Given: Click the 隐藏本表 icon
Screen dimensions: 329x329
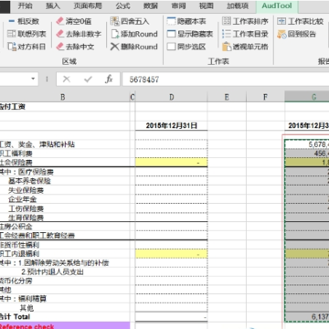Looking at the screenshot, I should click(x=172, y=21).
